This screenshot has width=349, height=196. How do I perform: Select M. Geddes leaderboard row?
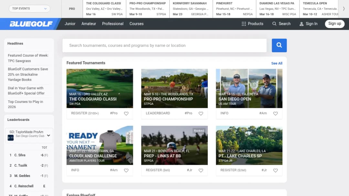(29, 176)
